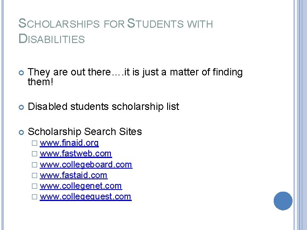The height and width of the screenshot is (230, 307).
Task: Click the "They are out there" bullet text
Action: point(135,73)
